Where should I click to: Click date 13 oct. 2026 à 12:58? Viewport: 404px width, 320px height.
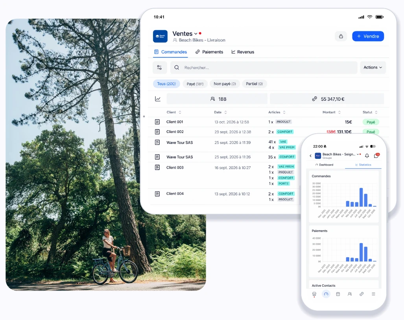[x=232, y=122]
